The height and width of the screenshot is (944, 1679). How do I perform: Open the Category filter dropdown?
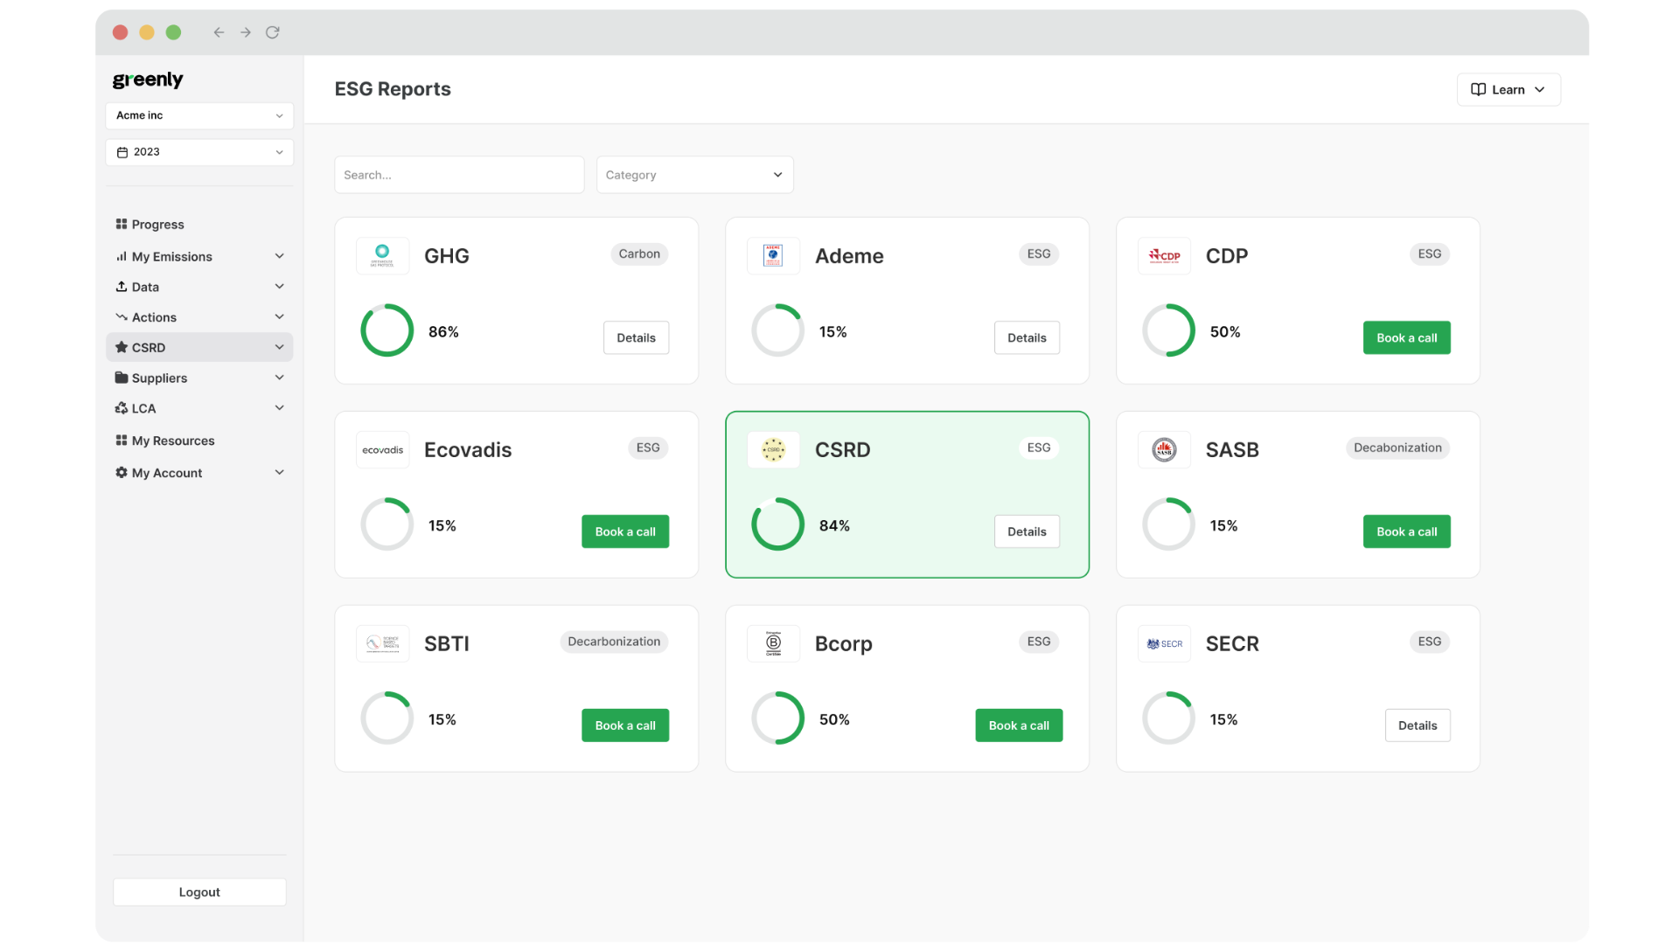[x=694, y=175]
